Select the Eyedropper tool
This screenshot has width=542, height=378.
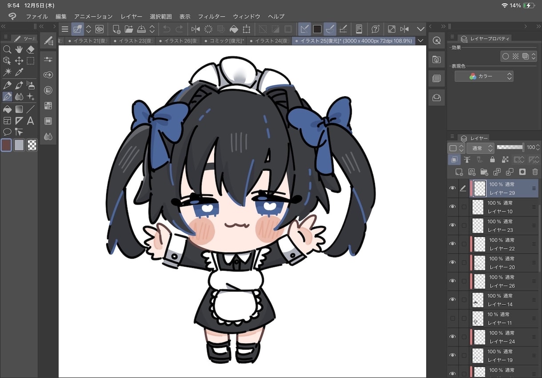[19, 72]
